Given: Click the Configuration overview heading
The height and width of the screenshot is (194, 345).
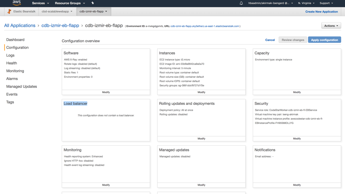Looking at the screenshot, I should pyautogui.click(x=81, y=41).
